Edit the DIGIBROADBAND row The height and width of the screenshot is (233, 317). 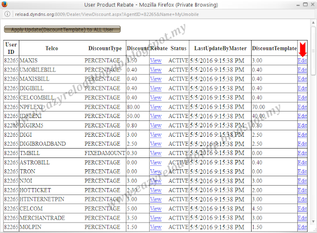pyautogui.click(x=302, y=144)
